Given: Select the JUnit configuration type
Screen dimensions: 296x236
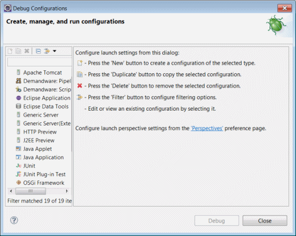Looking at the screenshot, I should click(x=29, y=166).
